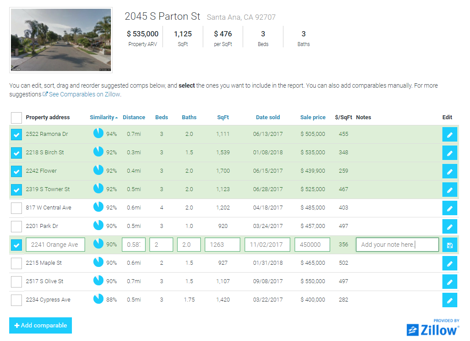Check the 2215 Maple St comparable
This screenshot has height=341, width=470.
[x=16, y=263]
